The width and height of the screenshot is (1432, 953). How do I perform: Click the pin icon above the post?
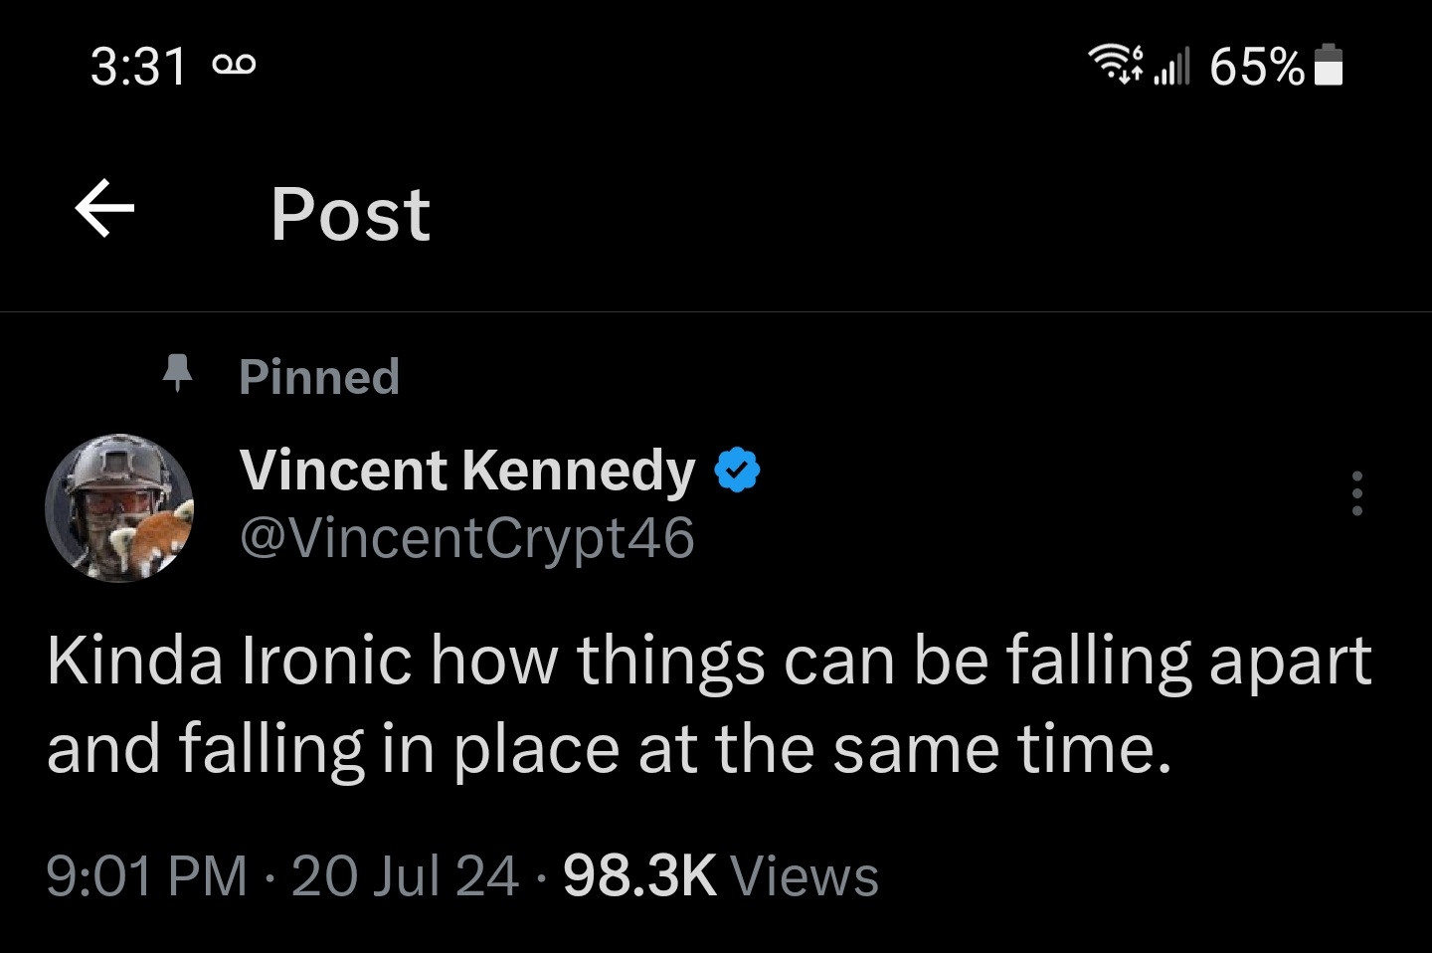pyautogui.click(x=177, y=373)
